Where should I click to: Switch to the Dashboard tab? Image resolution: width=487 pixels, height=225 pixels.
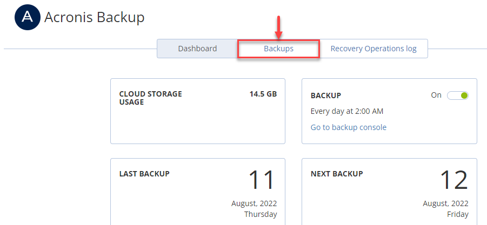(x=197, y=49)
